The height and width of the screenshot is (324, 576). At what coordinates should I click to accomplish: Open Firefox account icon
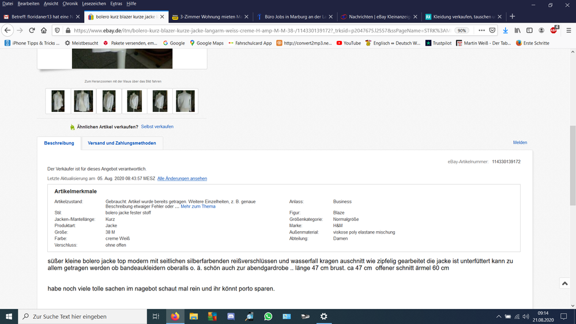click(541, 31)
